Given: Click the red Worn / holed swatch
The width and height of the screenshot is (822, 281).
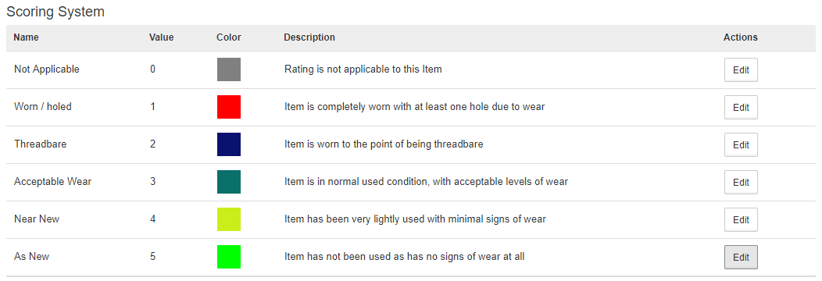Looking at the screenshot, I should [229, 107].
